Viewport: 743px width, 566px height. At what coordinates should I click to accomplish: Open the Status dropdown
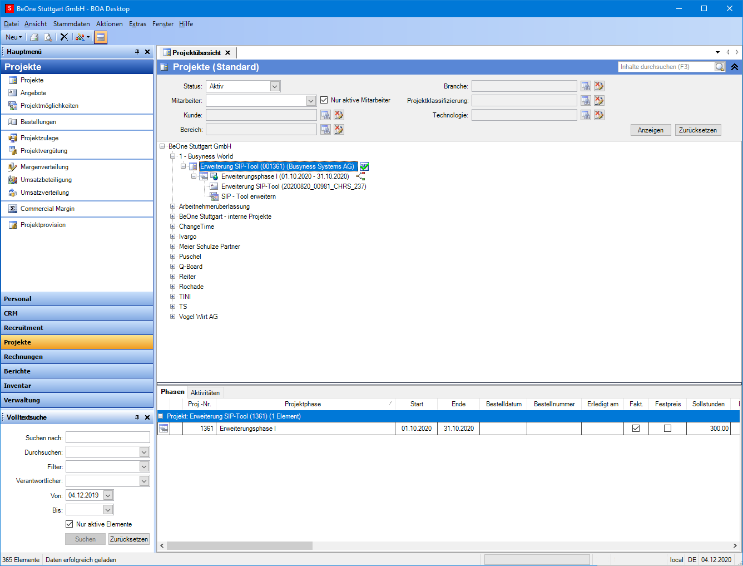point(275,86)
